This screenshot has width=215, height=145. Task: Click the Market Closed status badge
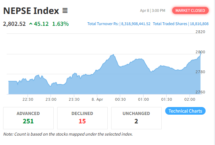[190, 10]
